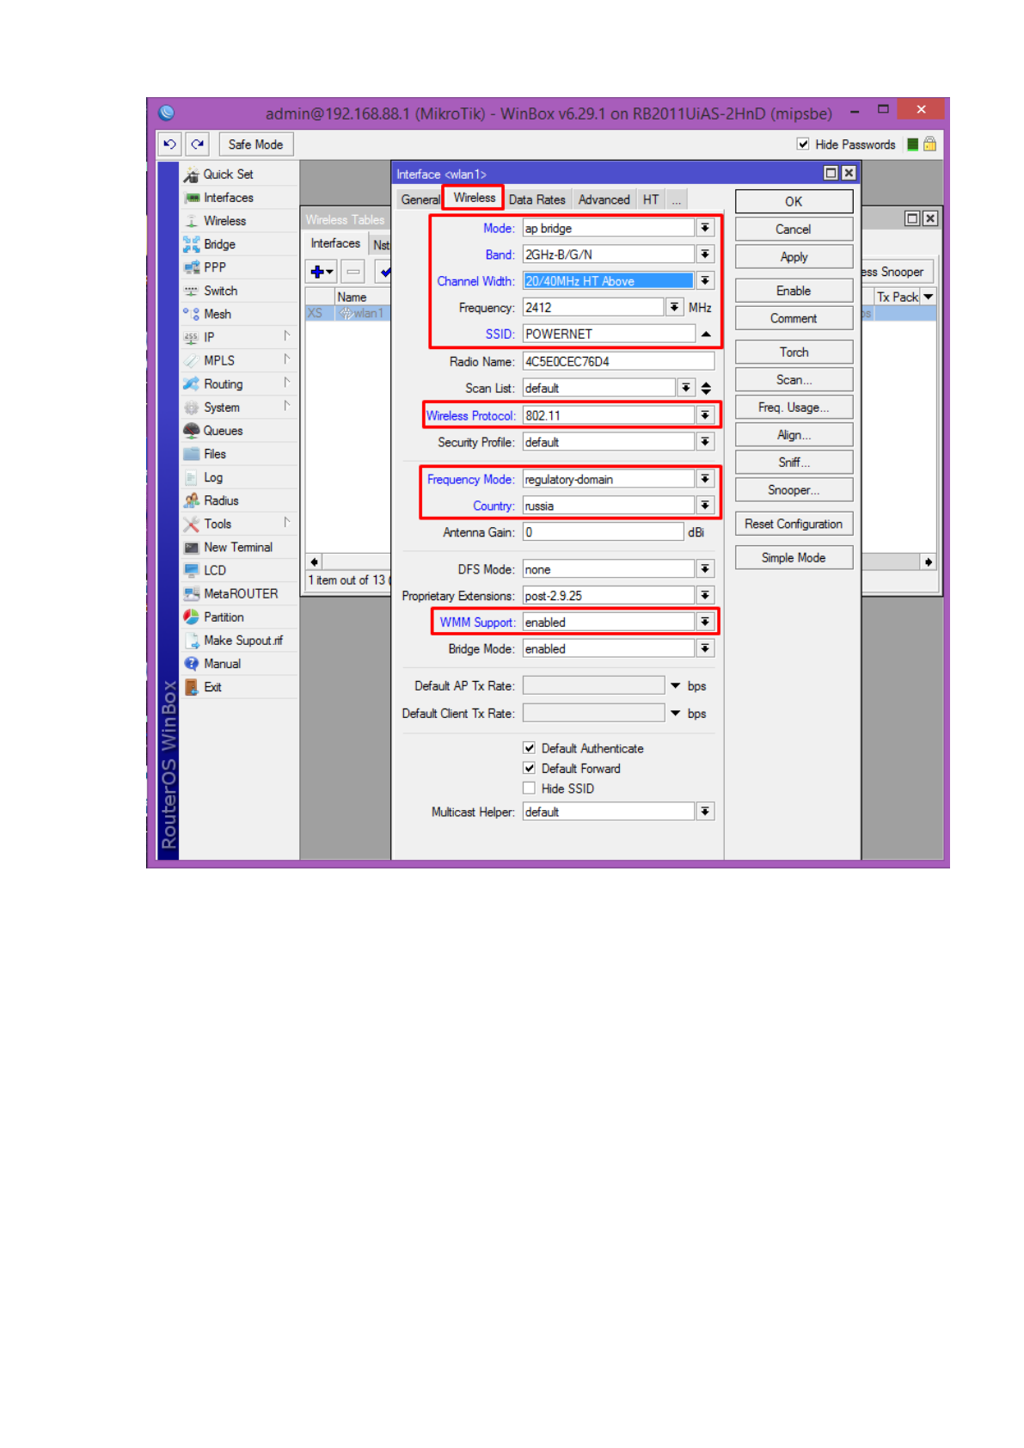Click the padlock icon in the top-right toolbar
Screen dimensions: 1024x1448
(929, 144)
